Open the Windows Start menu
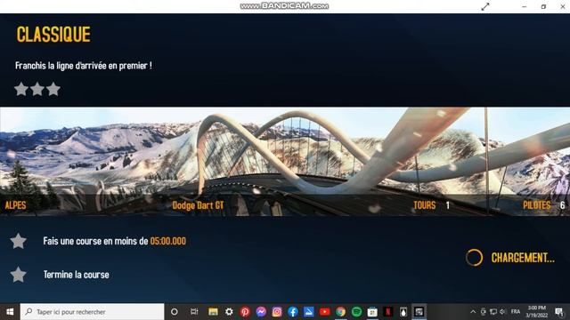570x320 pixels. tap(10, 312)
